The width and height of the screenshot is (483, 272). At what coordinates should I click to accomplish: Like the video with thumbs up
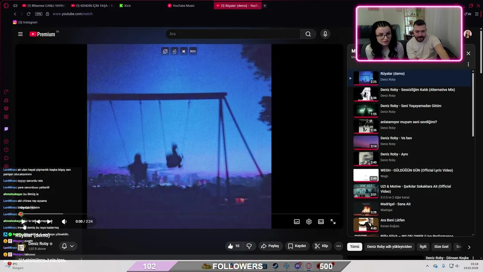234,246
